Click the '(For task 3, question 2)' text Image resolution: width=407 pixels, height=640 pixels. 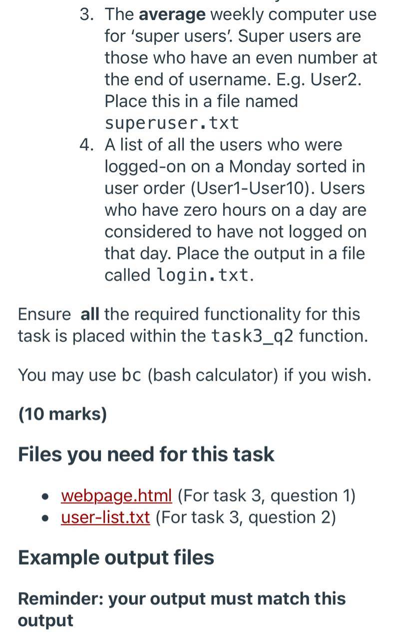(246, 517)
